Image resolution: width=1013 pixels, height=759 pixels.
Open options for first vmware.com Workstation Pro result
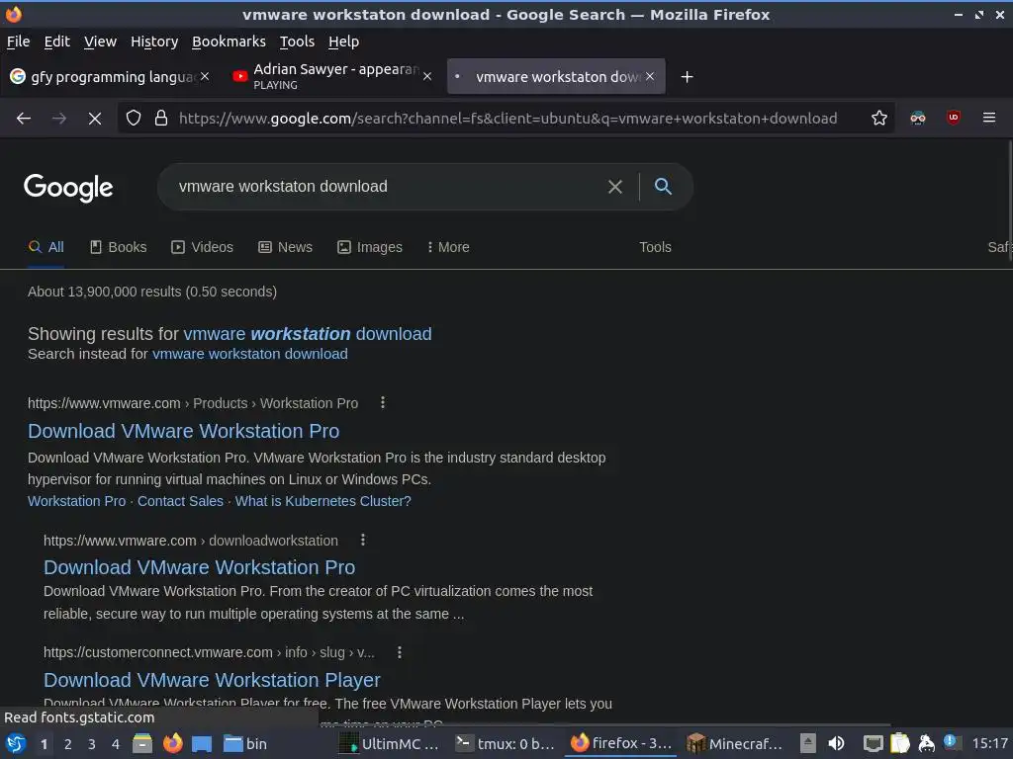point(383,403)
